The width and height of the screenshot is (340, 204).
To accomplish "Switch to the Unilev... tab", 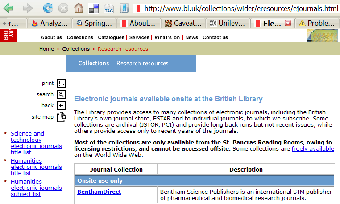I will [x=228, y=23].
